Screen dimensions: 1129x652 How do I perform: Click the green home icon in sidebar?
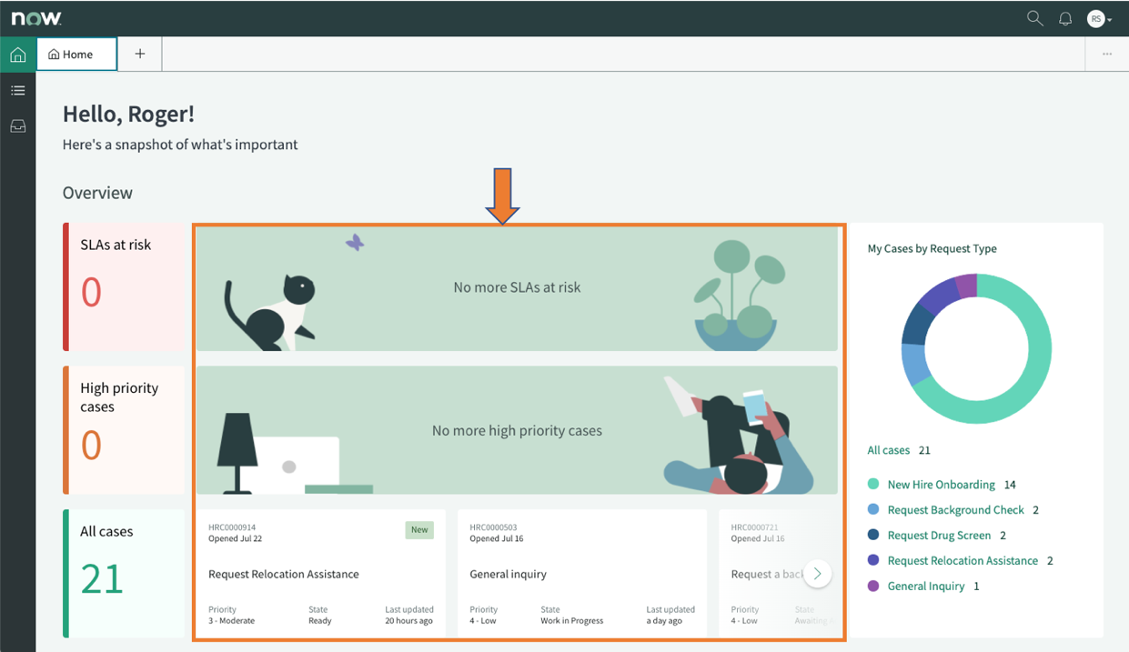point(18,55)
